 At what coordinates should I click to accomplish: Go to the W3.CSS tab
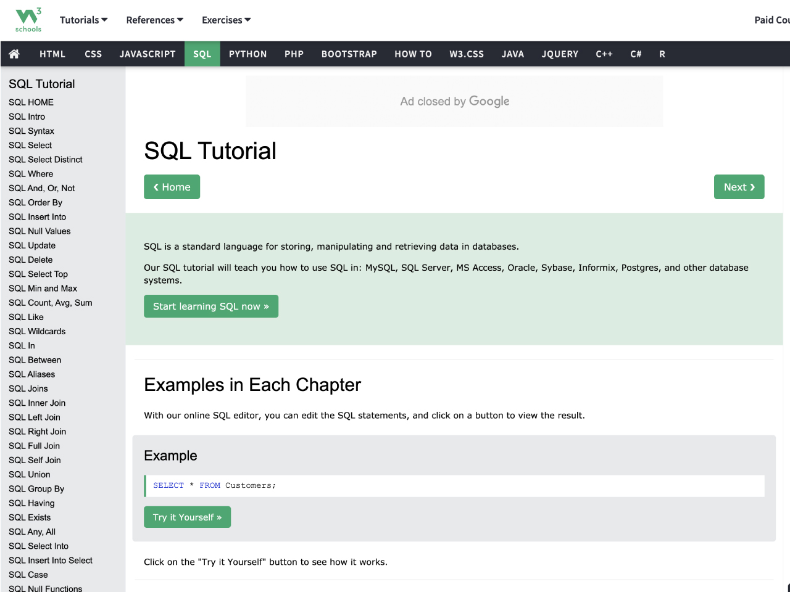point(467,54)
